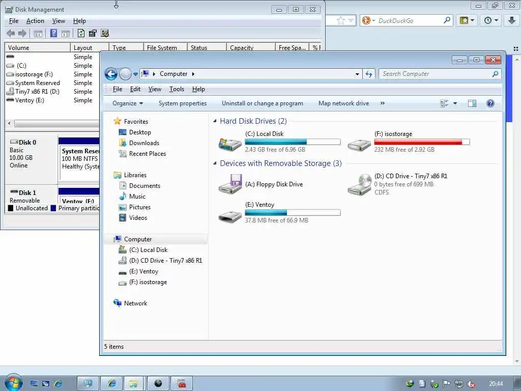
Task: Open Disk Management File menu
Action: pos(14,21)
